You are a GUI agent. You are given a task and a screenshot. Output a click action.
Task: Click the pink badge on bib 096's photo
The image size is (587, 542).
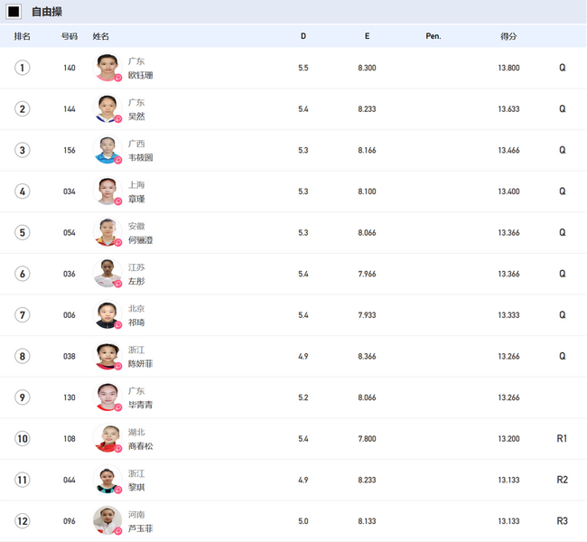(x=118, y=531)
